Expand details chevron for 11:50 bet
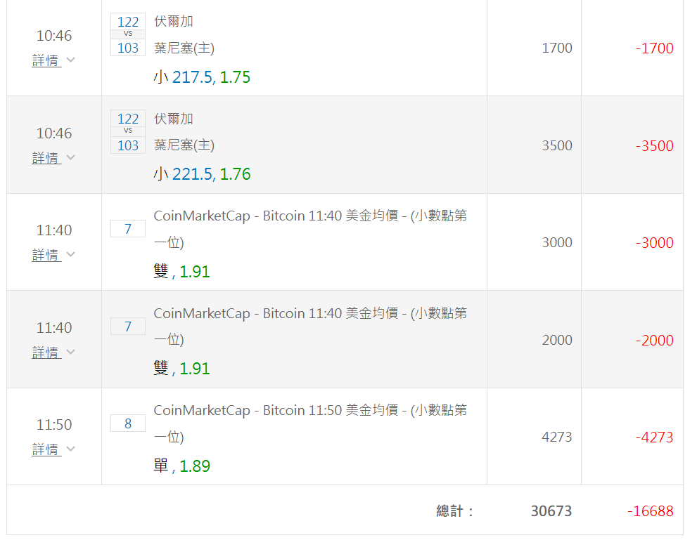The image size is (697, 540). [70, 449]
